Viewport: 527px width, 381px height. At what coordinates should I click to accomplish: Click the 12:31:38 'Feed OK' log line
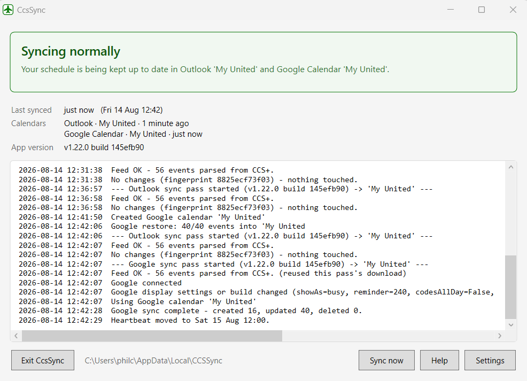146,170
